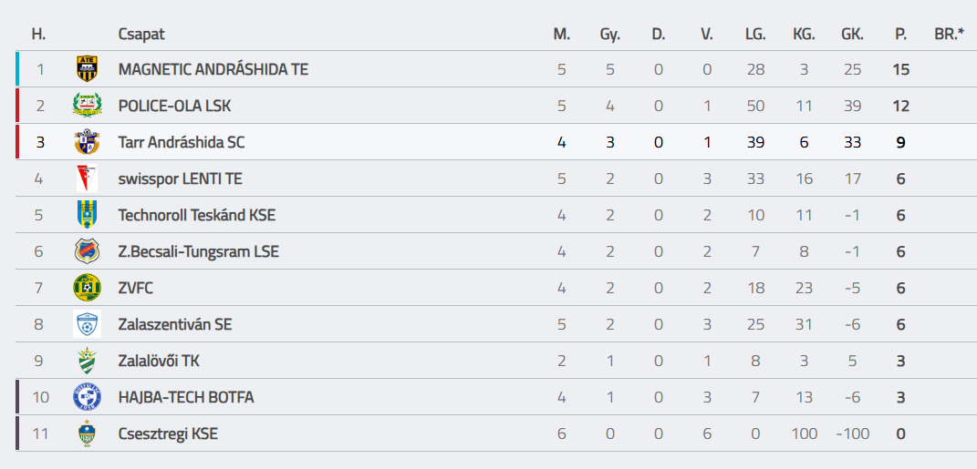Click the Csesztregi KSE team crest
This screenshot has width=977, height=469.
[x=87, y=433]
